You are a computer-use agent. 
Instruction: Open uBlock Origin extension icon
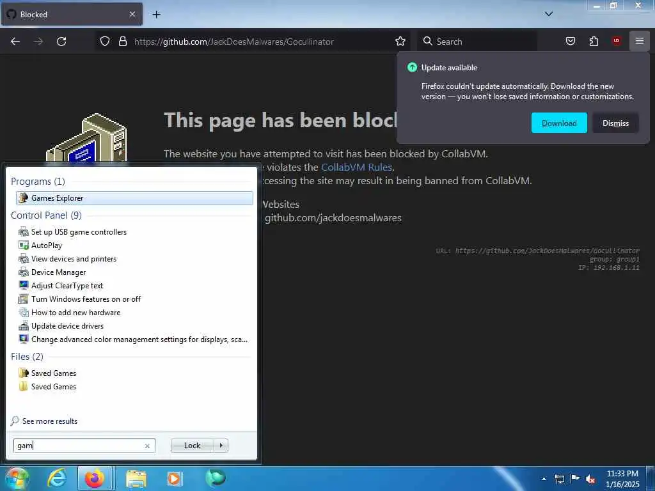click(617, 41)
